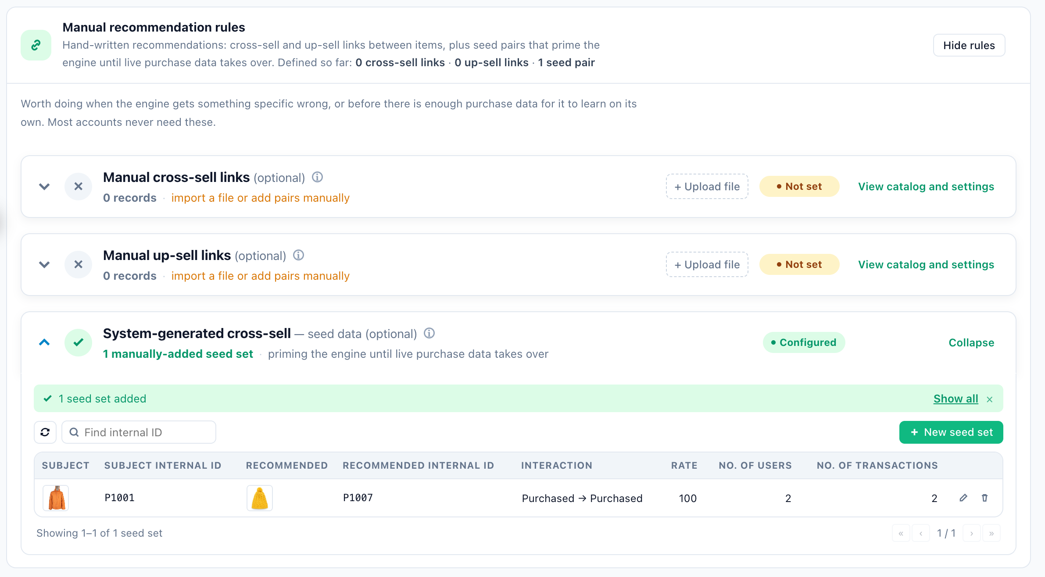This screenshot has width=1045, height=577.
Task: Click the import link under up-sell links
Action: 260,276
